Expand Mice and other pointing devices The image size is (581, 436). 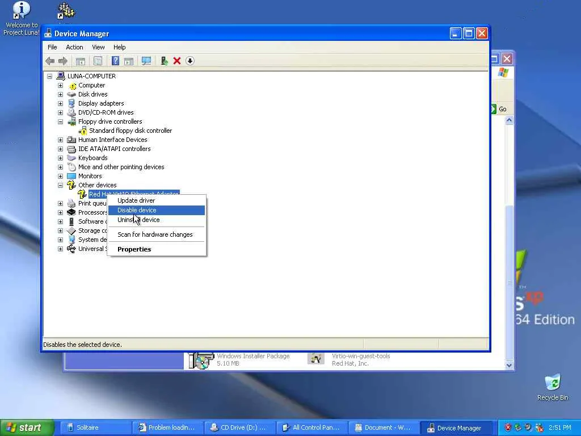pos(60,167)
